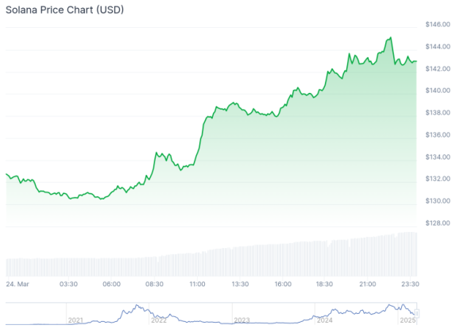Click the 2022 marker in the navigator timeline

159,320
